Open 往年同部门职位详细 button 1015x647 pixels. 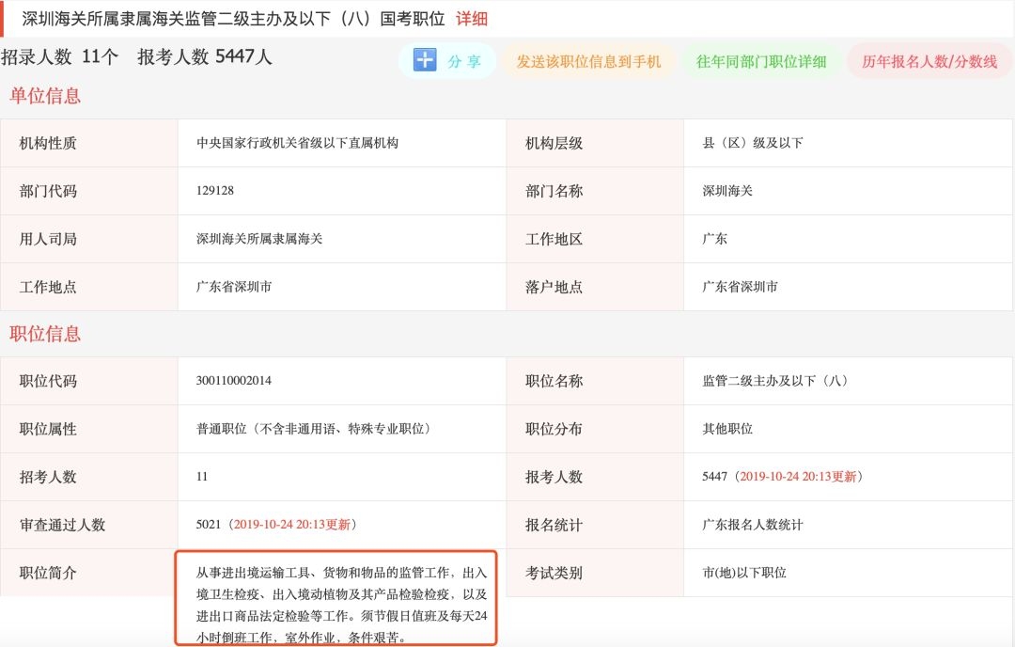click(x=761, y=61)
